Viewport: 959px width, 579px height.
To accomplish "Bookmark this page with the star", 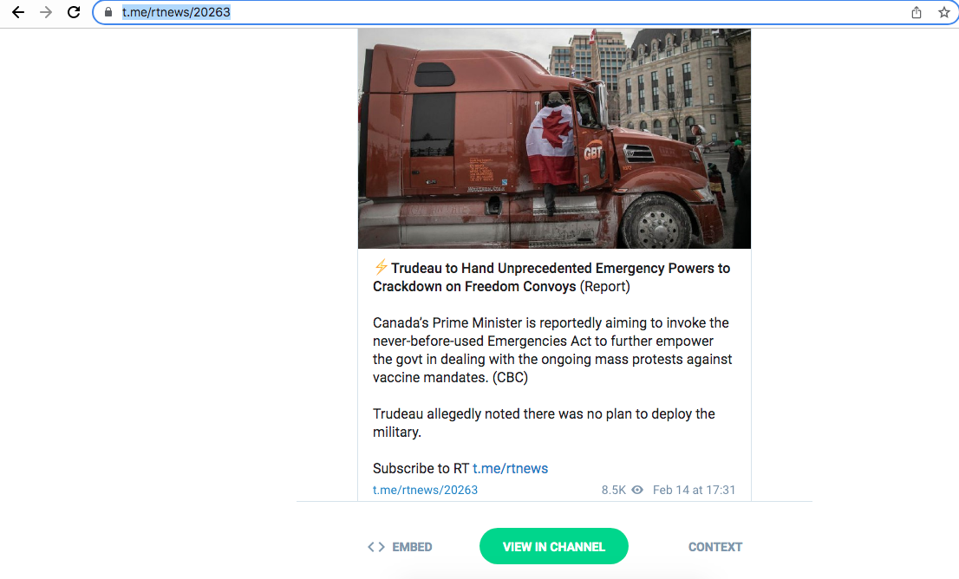I will (x=943, y=12).
